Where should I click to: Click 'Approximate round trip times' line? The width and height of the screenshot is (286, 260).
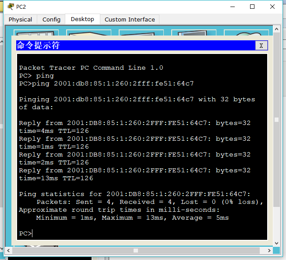[119, 210]
